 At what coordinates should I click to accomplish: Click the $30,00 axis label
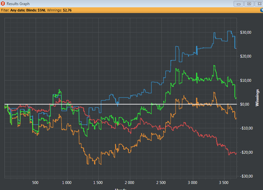tap(246, 32)
